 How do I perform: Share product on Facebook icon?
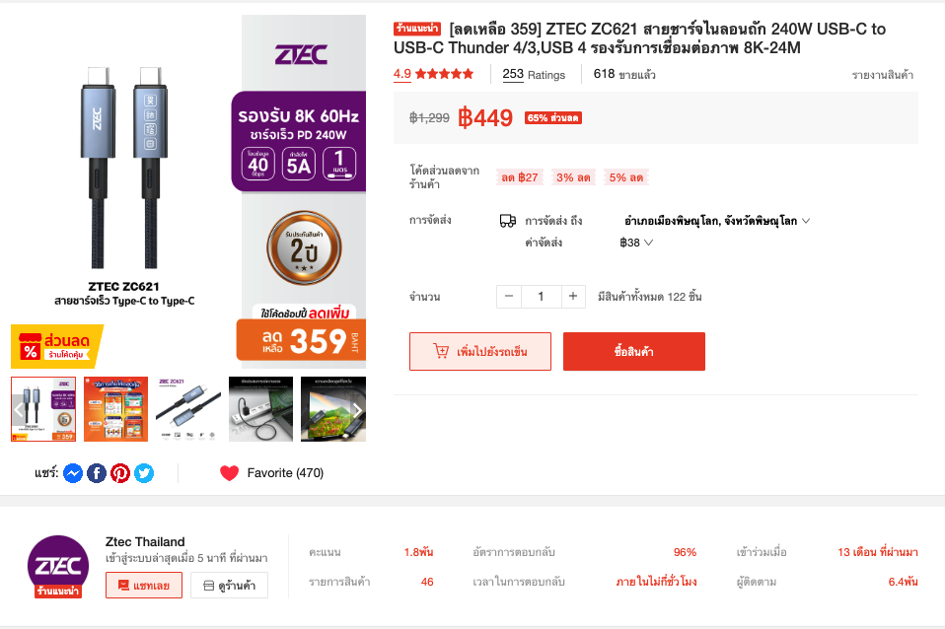(x=97, y=473)
